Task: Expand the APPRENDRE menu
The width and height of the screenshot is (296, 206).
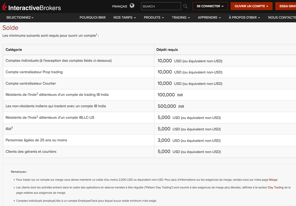Action: tap(209, 18)
